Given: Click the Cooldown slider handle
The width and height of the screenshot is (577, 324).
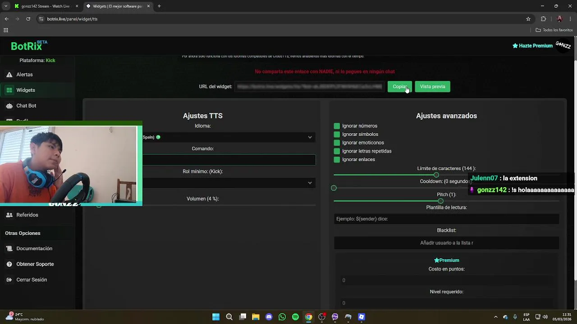Looking at the screenshot, I should (x=334, y=188).
